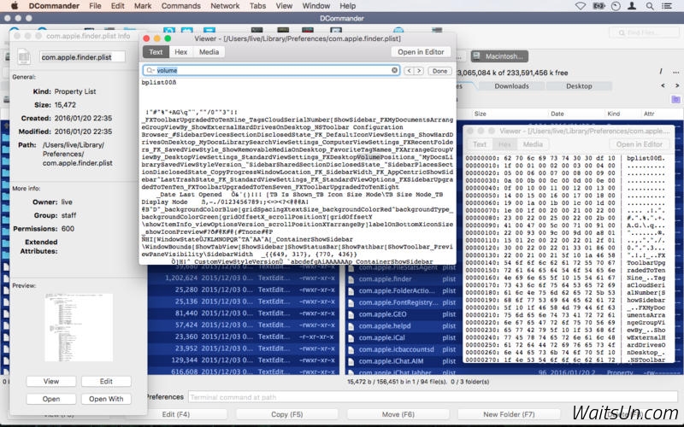Open the Commands menu
Screen dimensions: 684x427
180,6
